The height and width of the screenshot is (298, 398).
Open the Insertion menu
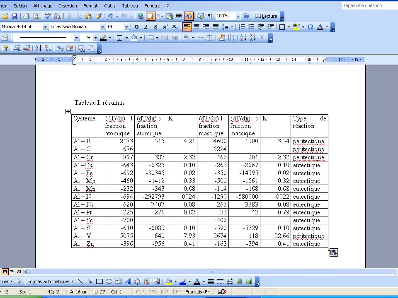68,6
